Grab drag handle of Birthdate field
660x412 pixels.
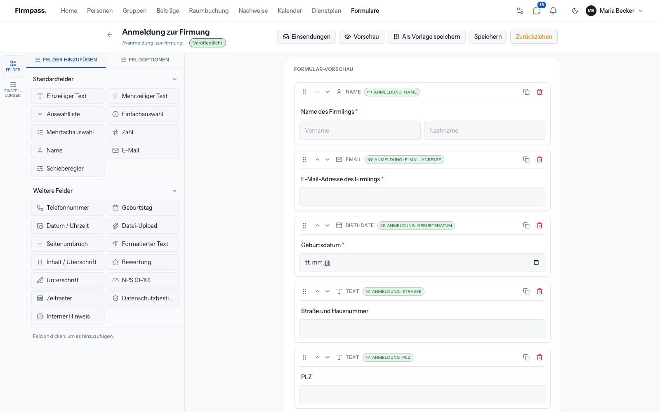(304, 225)
